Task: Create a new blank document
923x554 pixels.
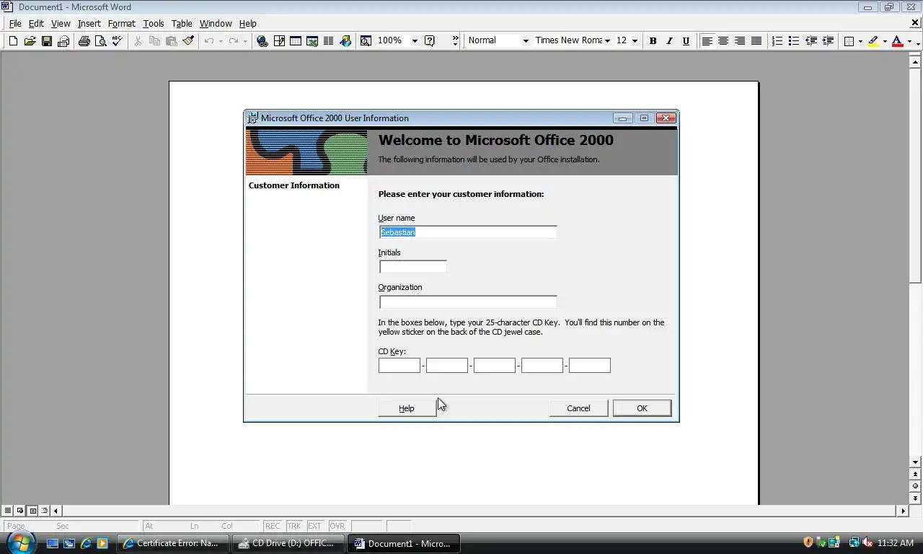Action: 13,41
